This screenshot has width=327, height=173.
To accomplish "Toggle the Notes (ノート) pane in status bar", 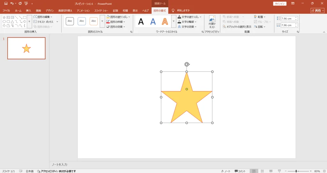I will [x=226, y=171].
